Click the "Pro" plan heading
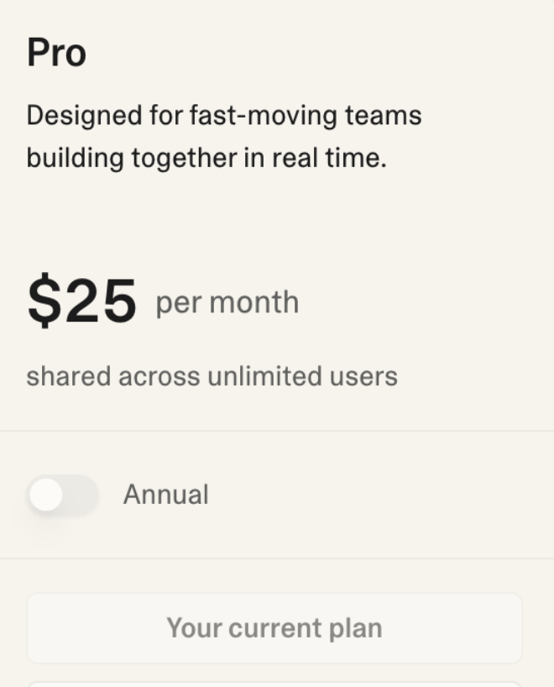554x687 pixels. [x=56, y=53]
